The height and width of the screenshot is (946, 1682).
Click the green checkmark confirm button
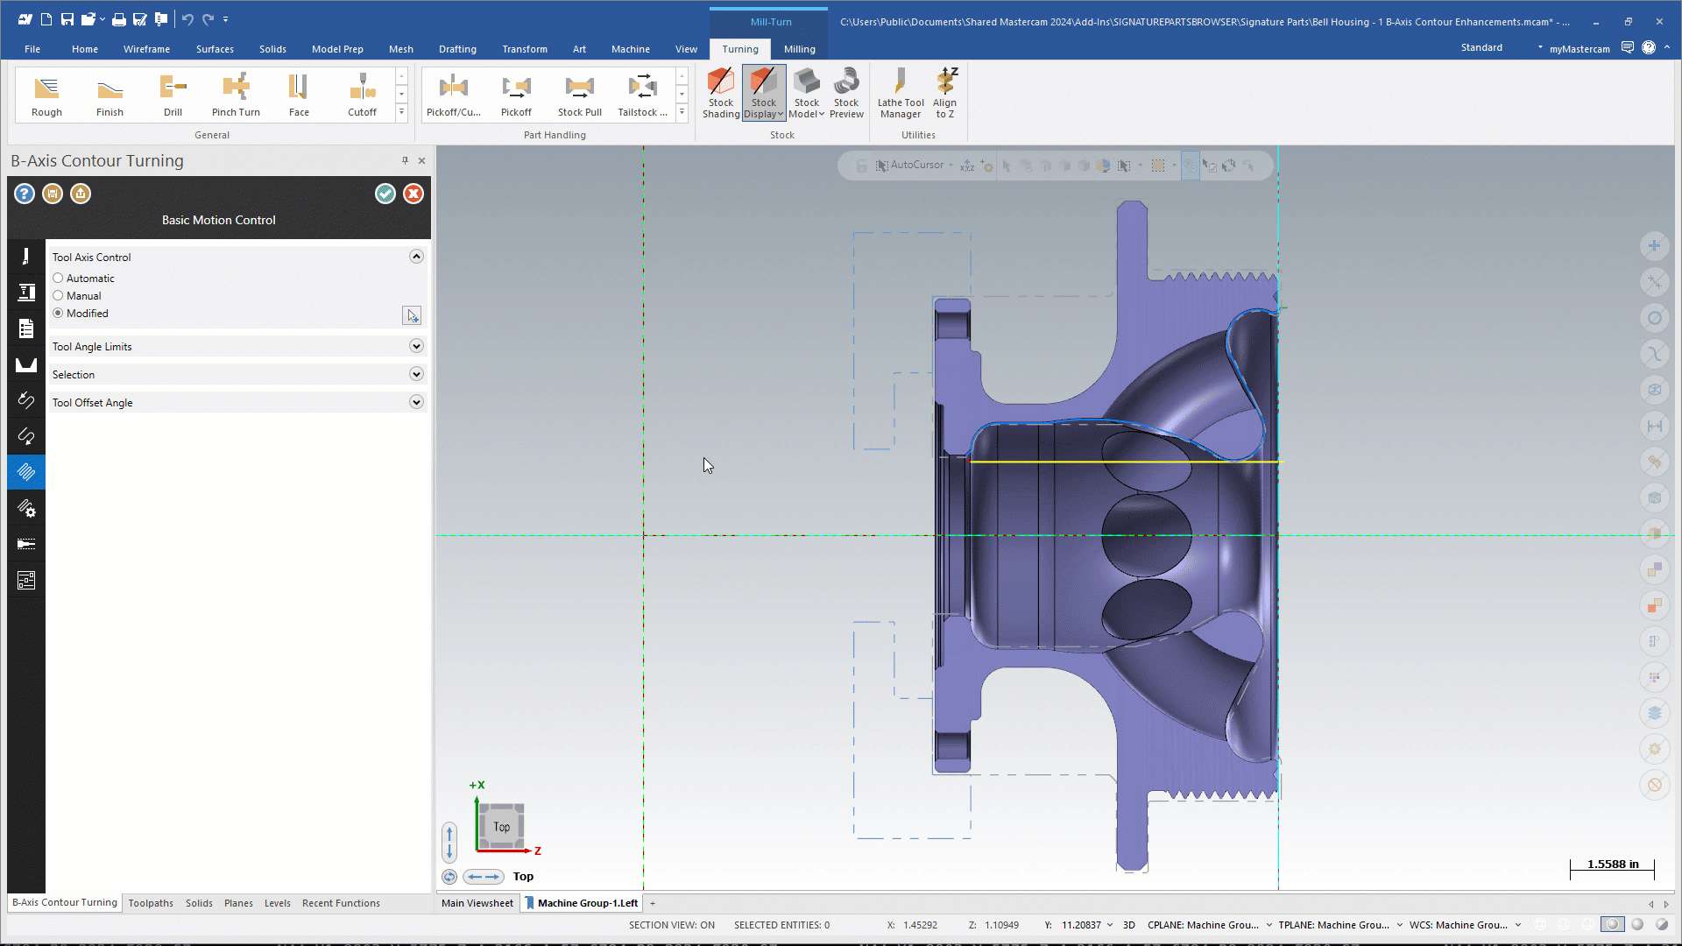click(385, 193)
